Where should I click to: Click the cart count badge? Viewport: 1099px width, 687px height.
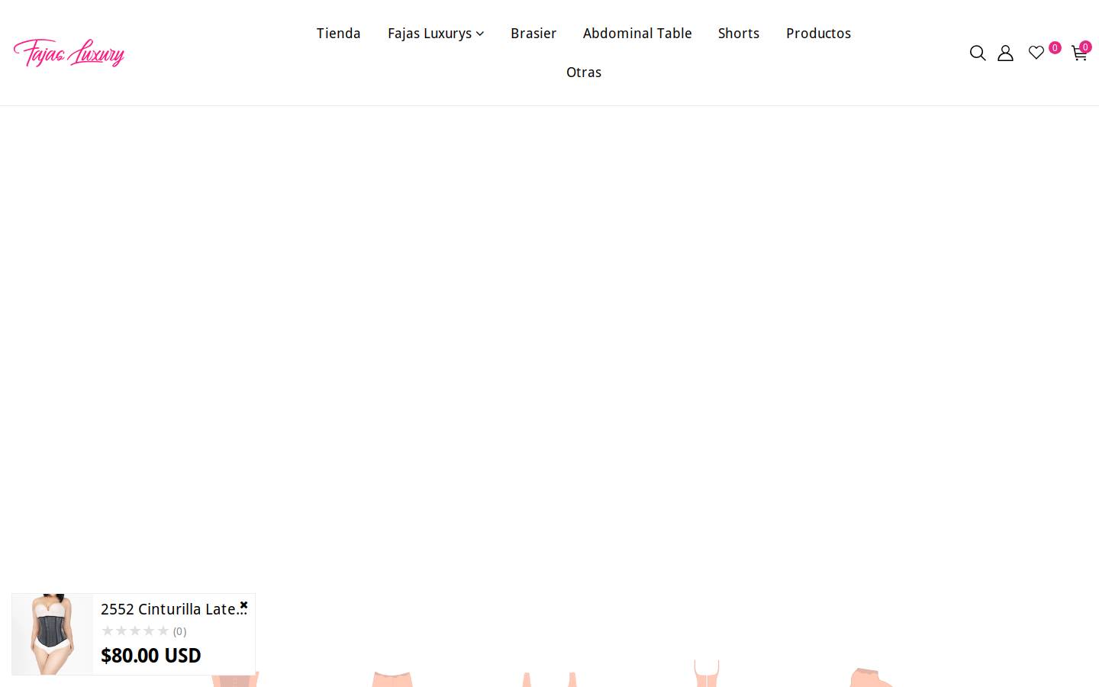coord(1085,47)
